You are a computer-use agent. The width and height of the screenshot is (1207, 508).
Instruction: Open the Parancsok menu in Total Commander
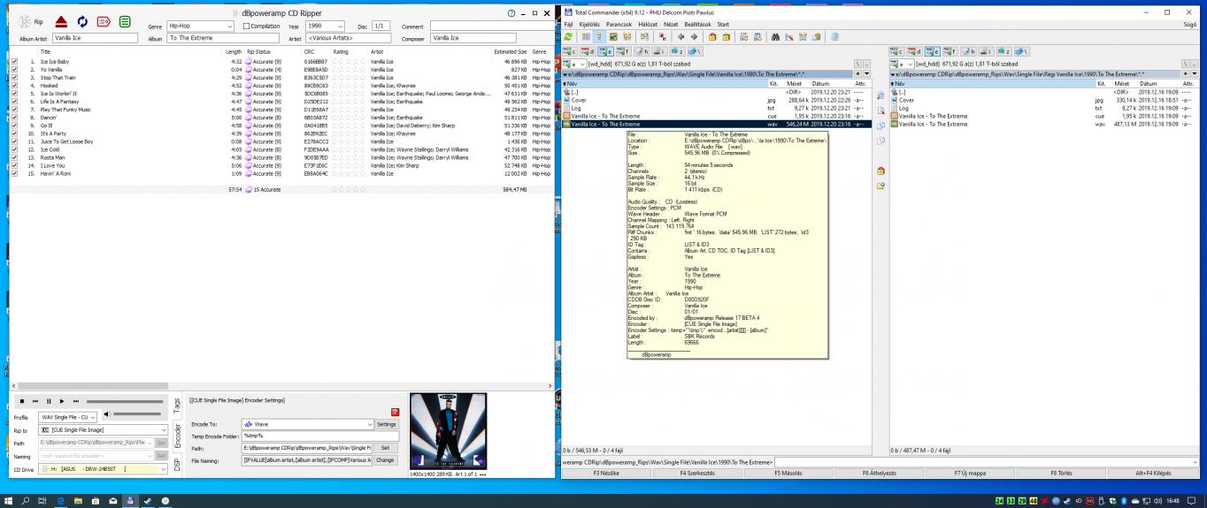point(617,24)
